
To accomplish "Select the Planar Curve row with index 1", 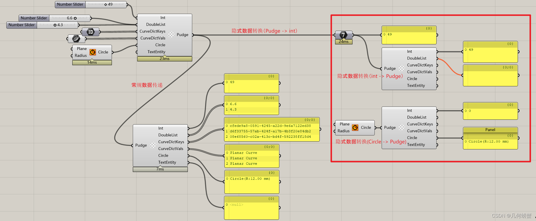I will [x=252, y=158].
